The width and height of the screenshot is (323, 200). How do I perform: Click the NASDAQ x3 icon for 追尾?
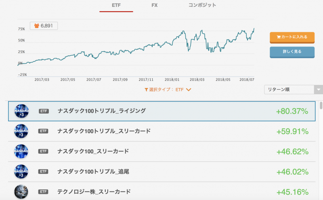(x=21, y=172)
